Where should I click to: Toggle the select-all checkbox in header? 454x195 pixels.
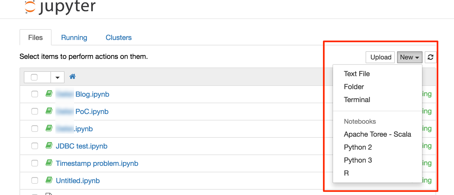pos(34,77)
